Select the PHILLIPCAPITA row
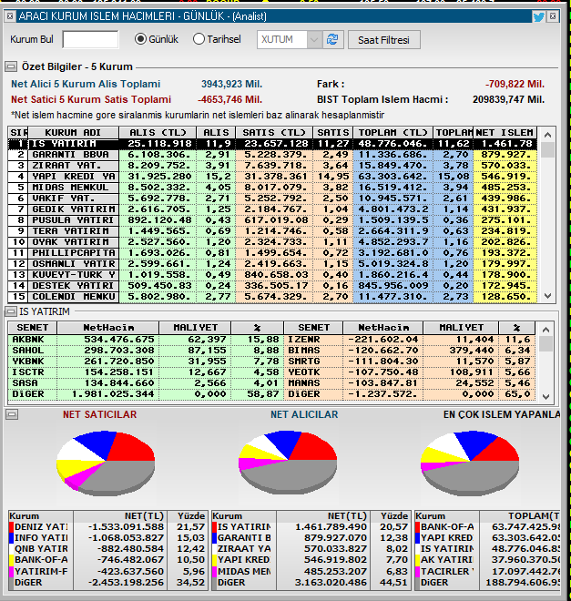The width and height of the screenshot is (571, 601). pos(272,253)
